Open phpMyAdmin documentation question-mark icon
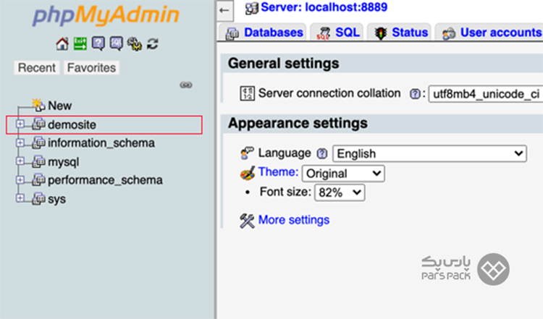The width and height of the screenshot is (543, 319). point(98,43)
